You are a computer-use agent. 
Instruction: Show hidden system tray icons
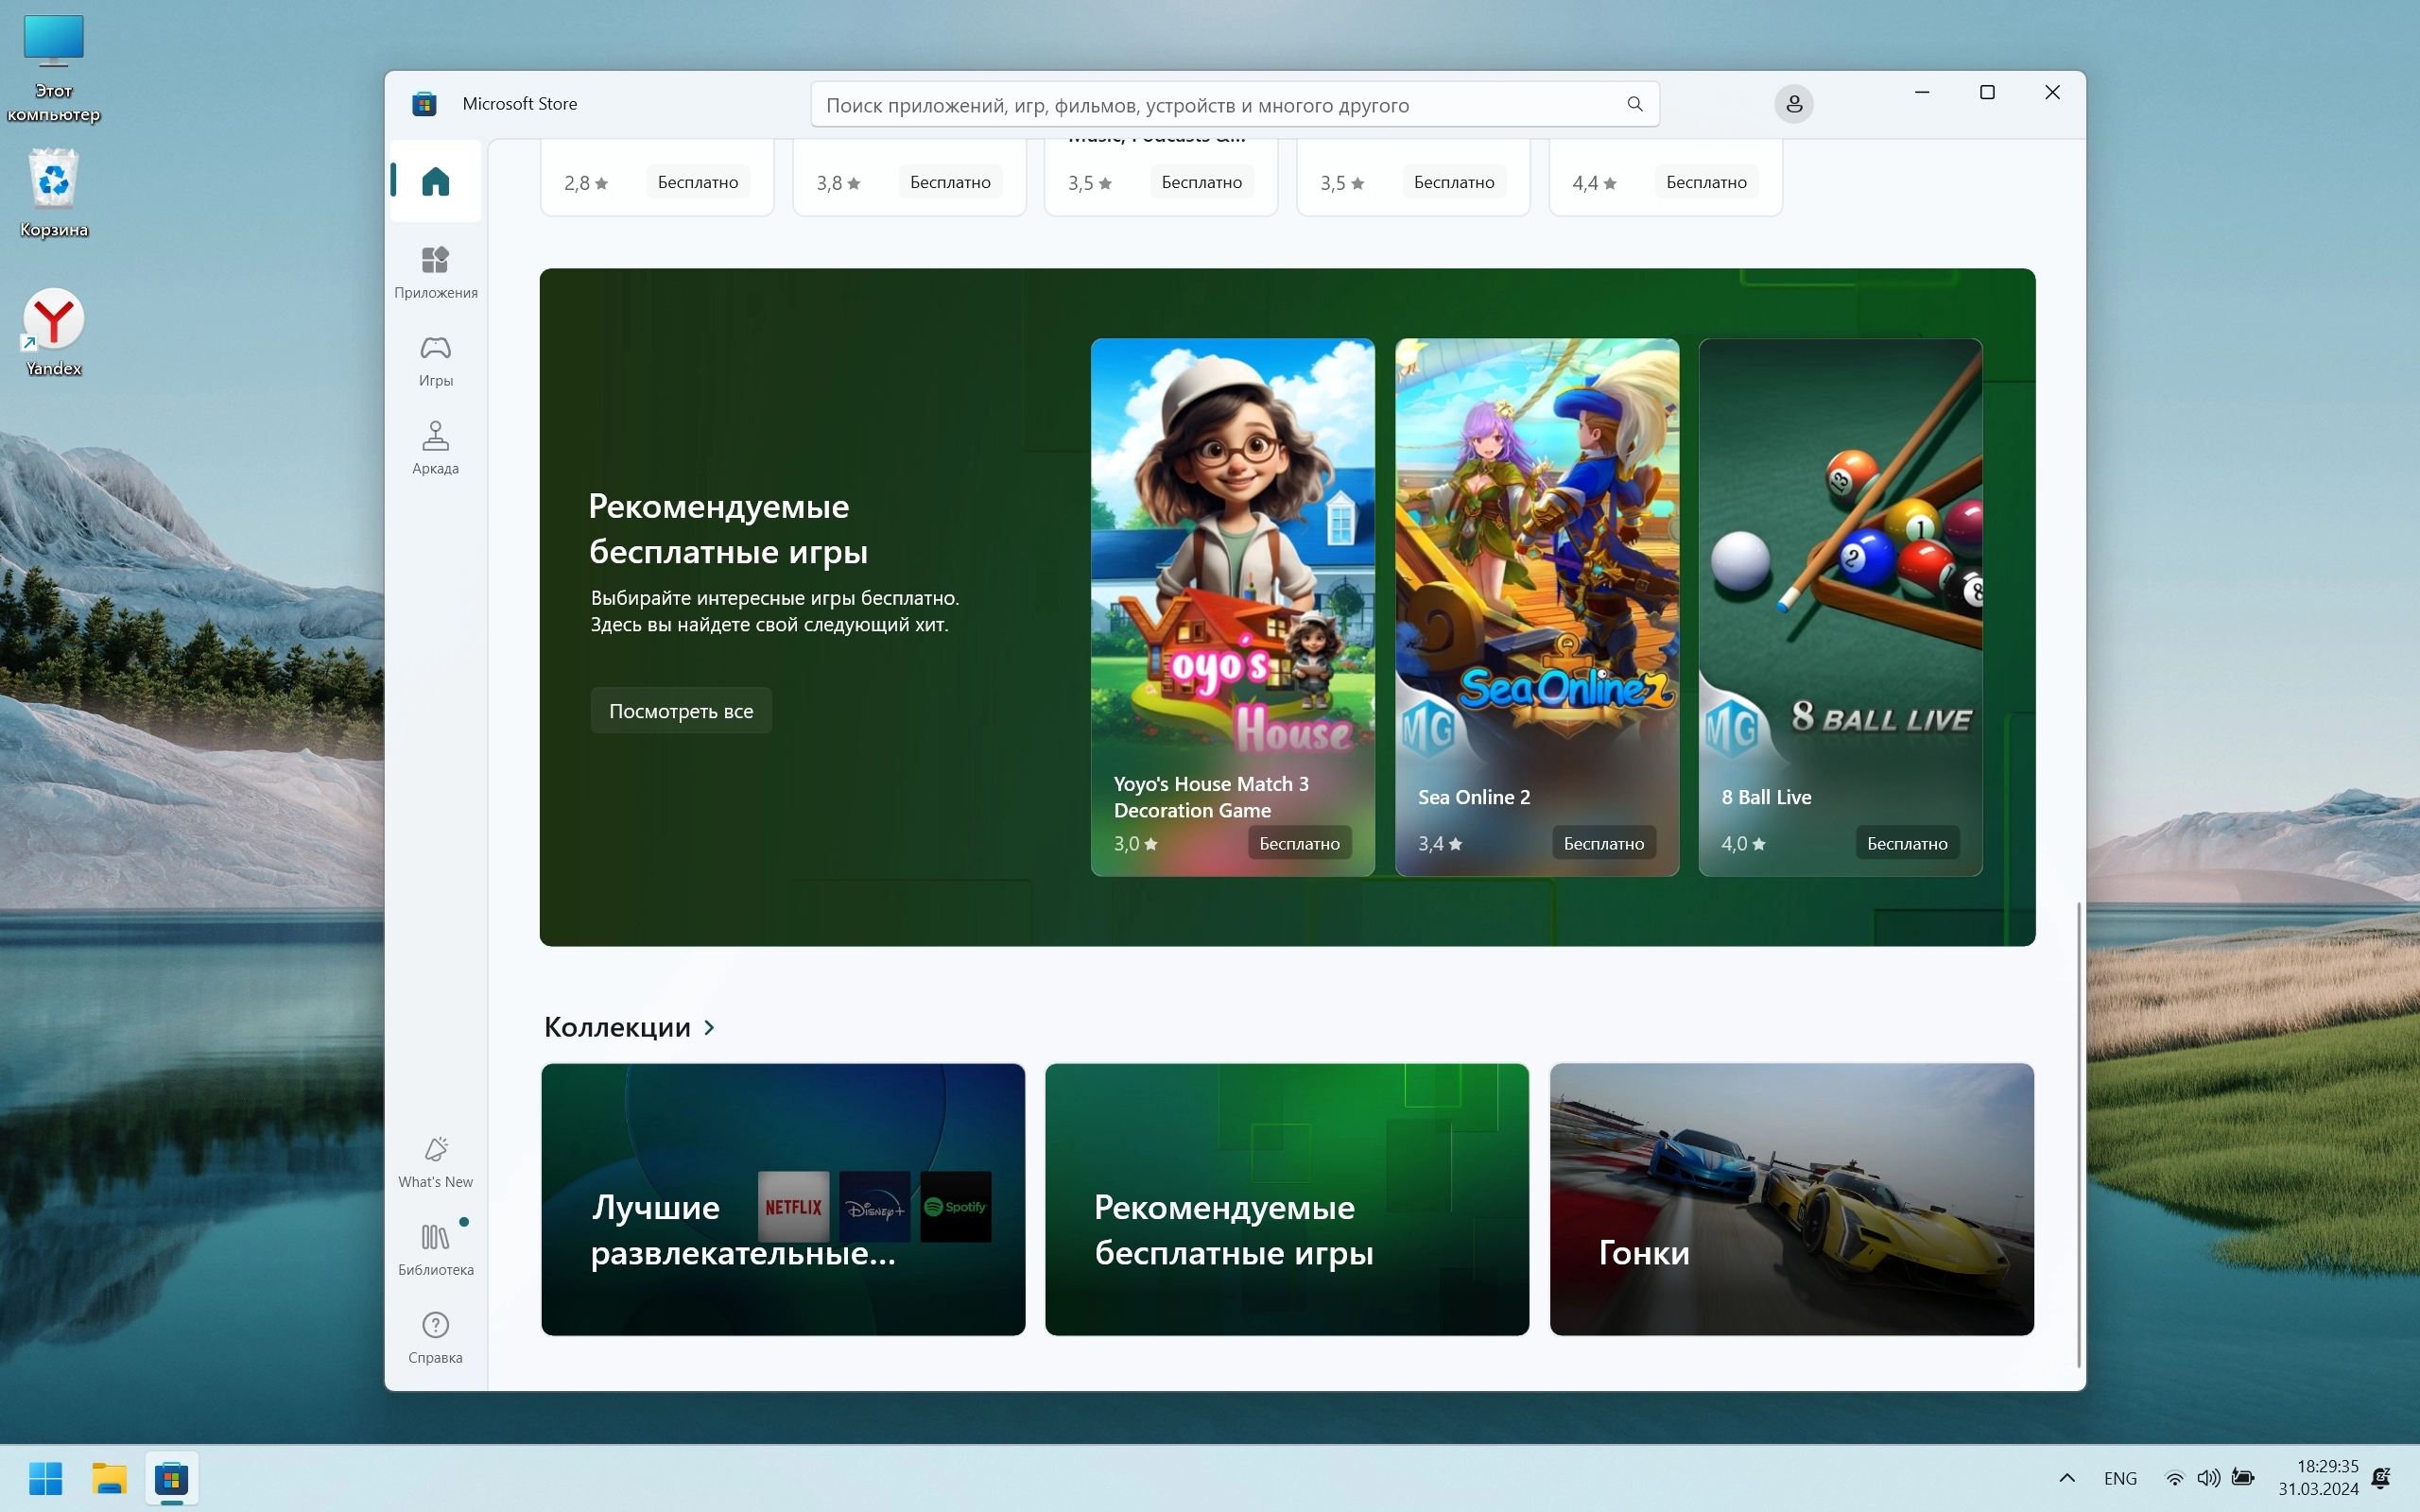click(2066, 1478)
